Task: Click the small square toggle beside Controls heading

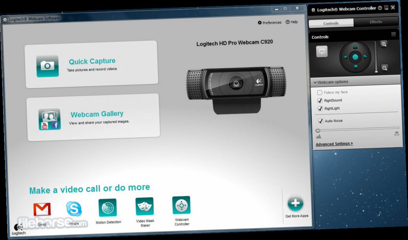Action: 393,34
